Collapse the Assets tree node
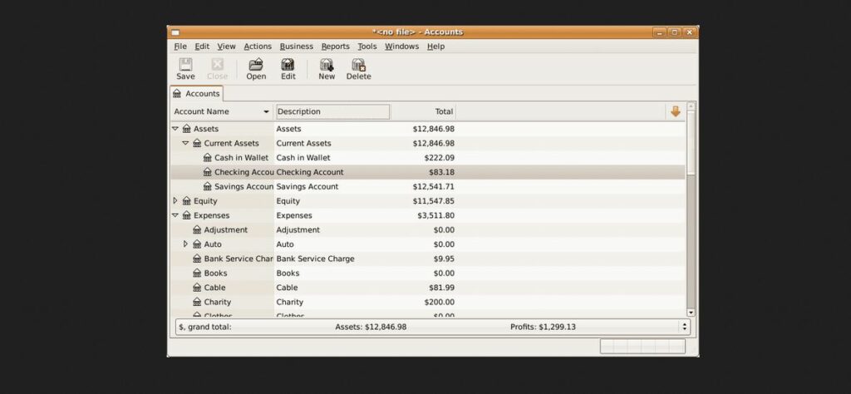Viewport: 851px width, 394px height. [175, 129]
